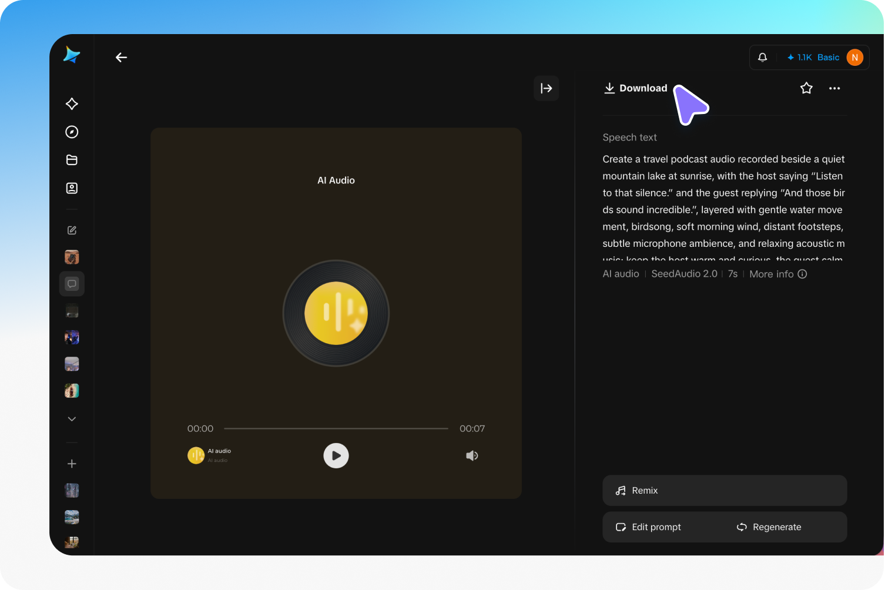This screenshot has width=885, height=590.
Task: Open the first sidebar history thumbnail under the pencil
Action: click(x=72, y=257)
